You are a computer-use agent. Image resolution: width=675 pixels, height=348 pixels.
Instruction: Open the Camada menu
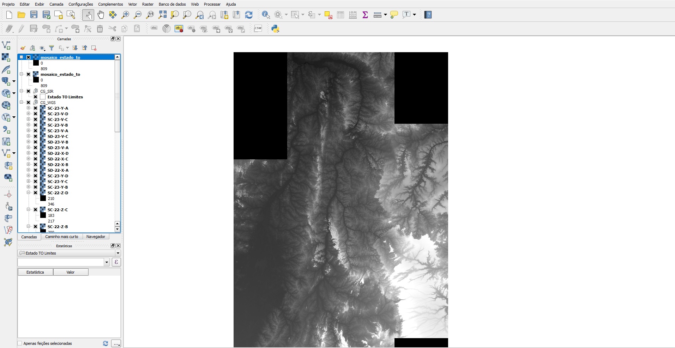point(56,4)
